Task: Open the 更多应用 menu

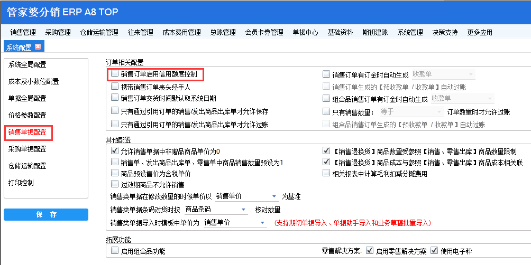Action: tap(480, 33)
